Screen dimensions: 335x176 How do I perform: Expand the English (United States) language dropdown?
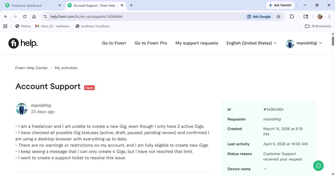252,43
